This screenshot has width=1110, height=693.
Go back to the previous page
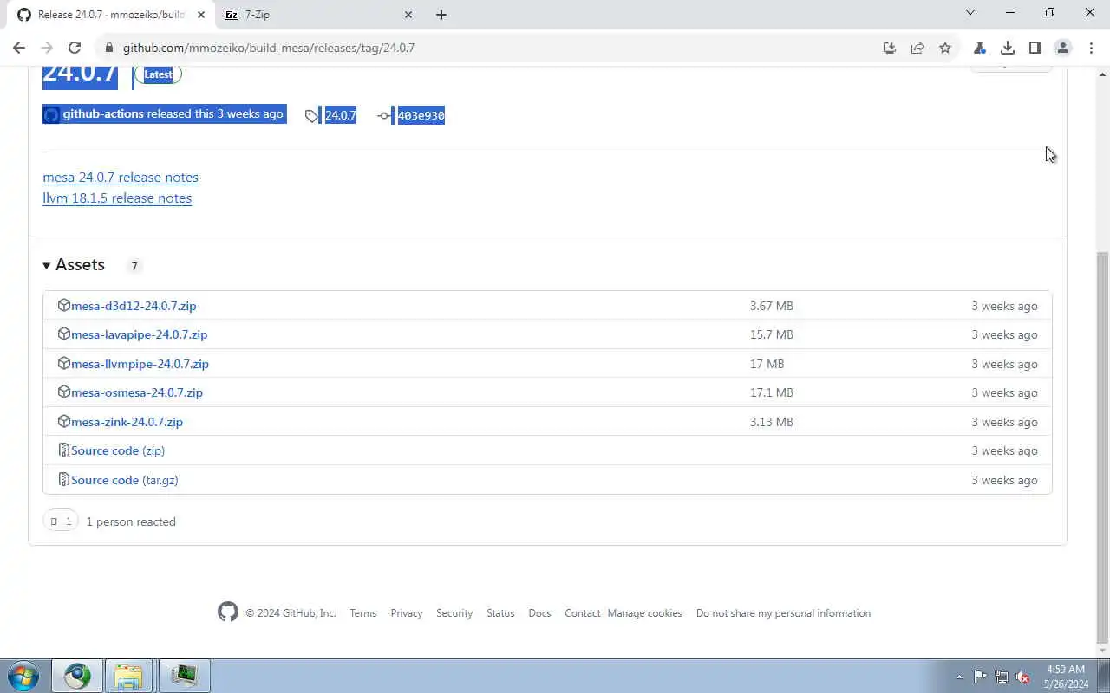point(19,48)
